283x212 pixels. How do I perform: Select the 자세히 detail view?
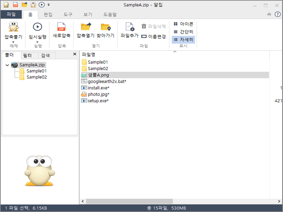[184, 40]
